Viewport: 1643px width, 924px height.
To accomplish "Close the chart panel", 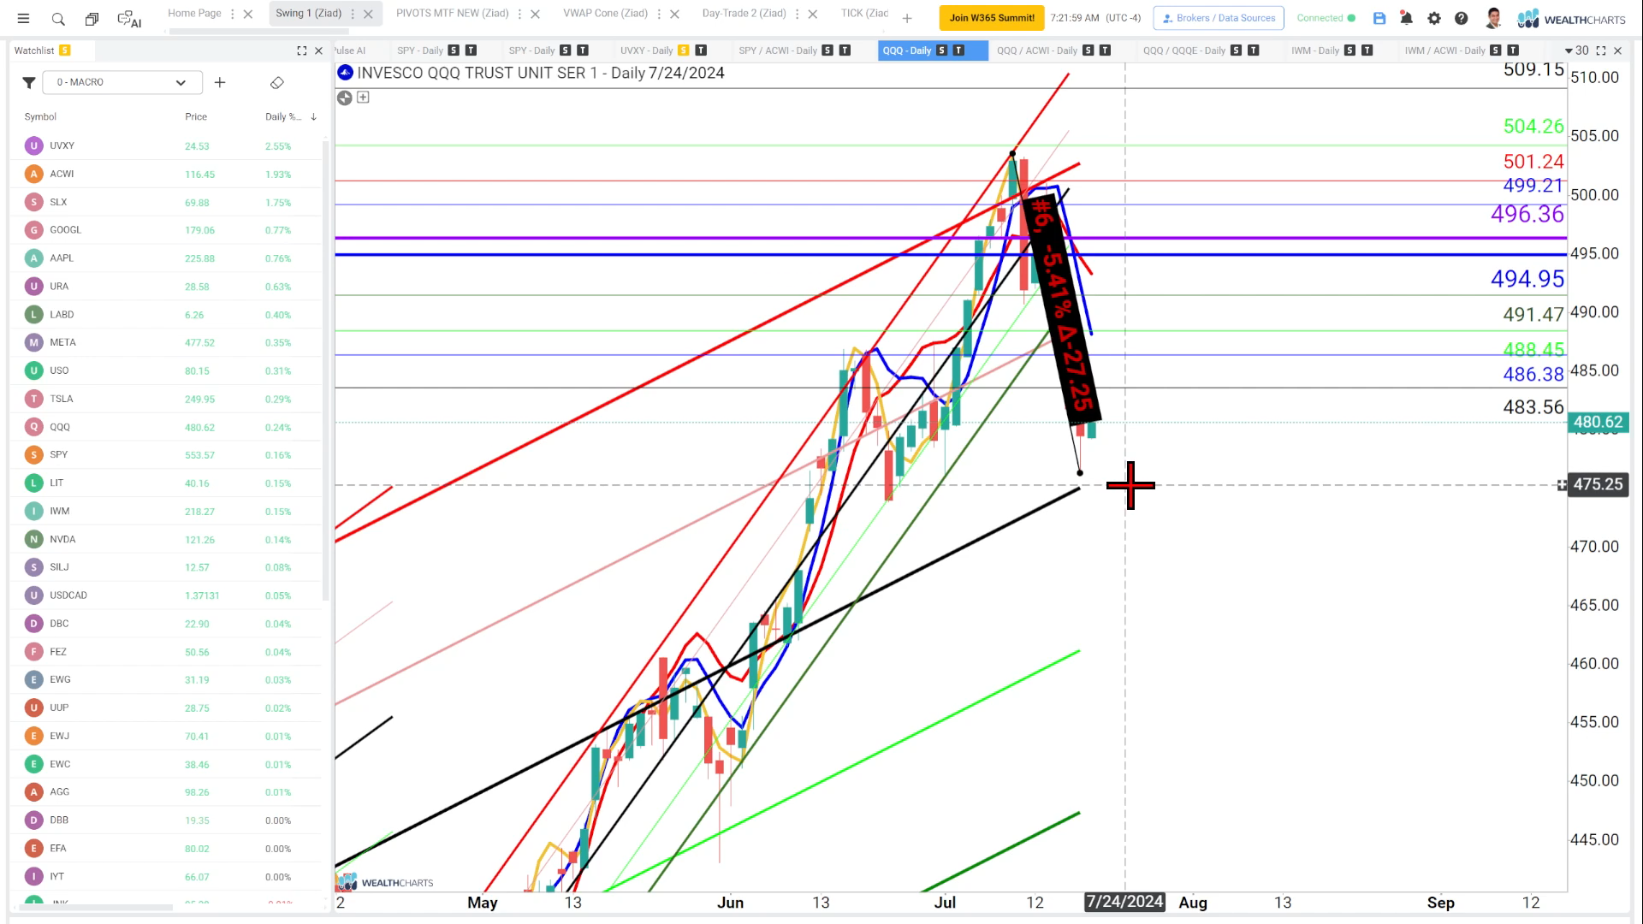I will (x=1618, y=50).
